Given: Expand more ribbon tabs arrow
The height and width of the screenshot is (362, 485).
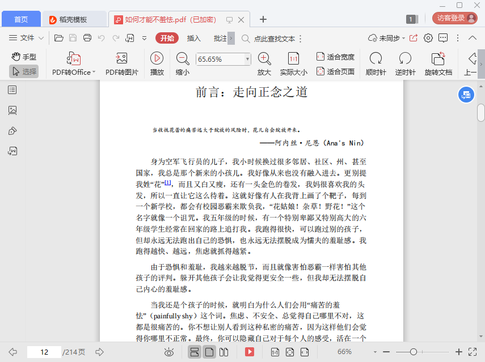Looking at the screenshot, I should (x=231, y=39).
